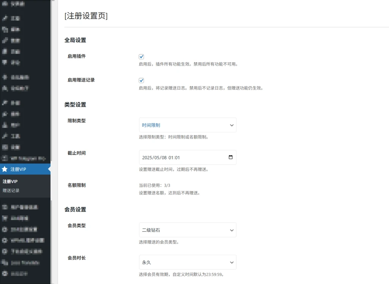This screenshot has height=284, width=389.
Task: Click the 启用插件 field label
Action: 77,56
